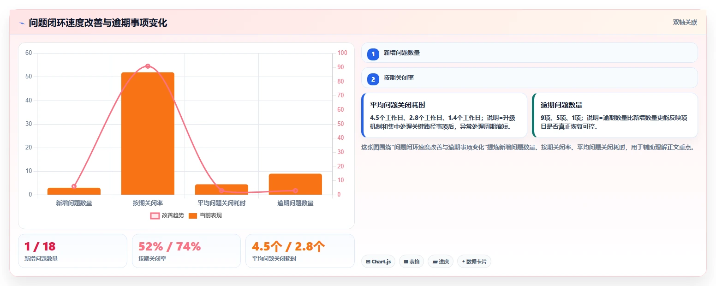Click the left axis value 60

click(29, 53)
